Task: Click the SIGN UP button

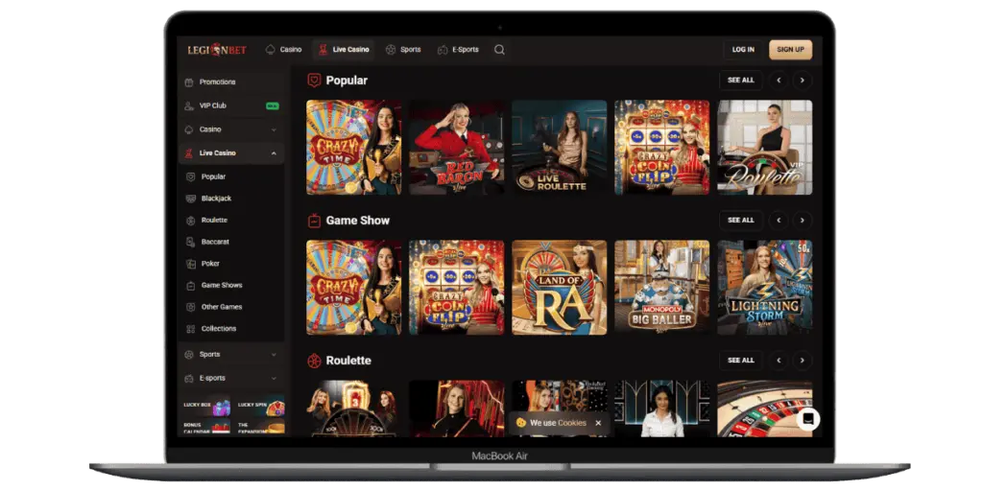Action: [x=791, y=50]
